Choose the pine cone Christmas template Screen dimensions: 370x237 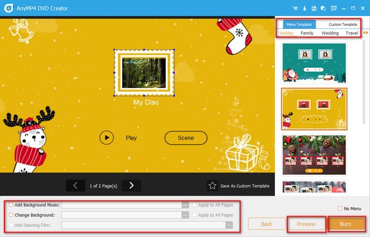coord(314,155)
